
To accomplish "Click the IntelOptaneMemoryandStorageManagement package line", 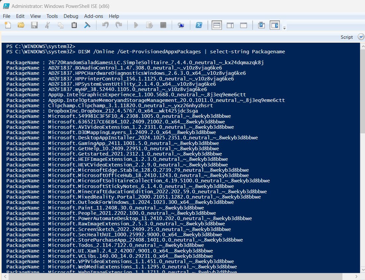I will coord(146,100).
